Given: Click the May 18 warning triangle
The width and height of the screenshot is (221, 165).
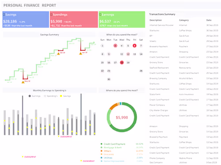Looking at the screenshot, I should [x=23, y=82].
